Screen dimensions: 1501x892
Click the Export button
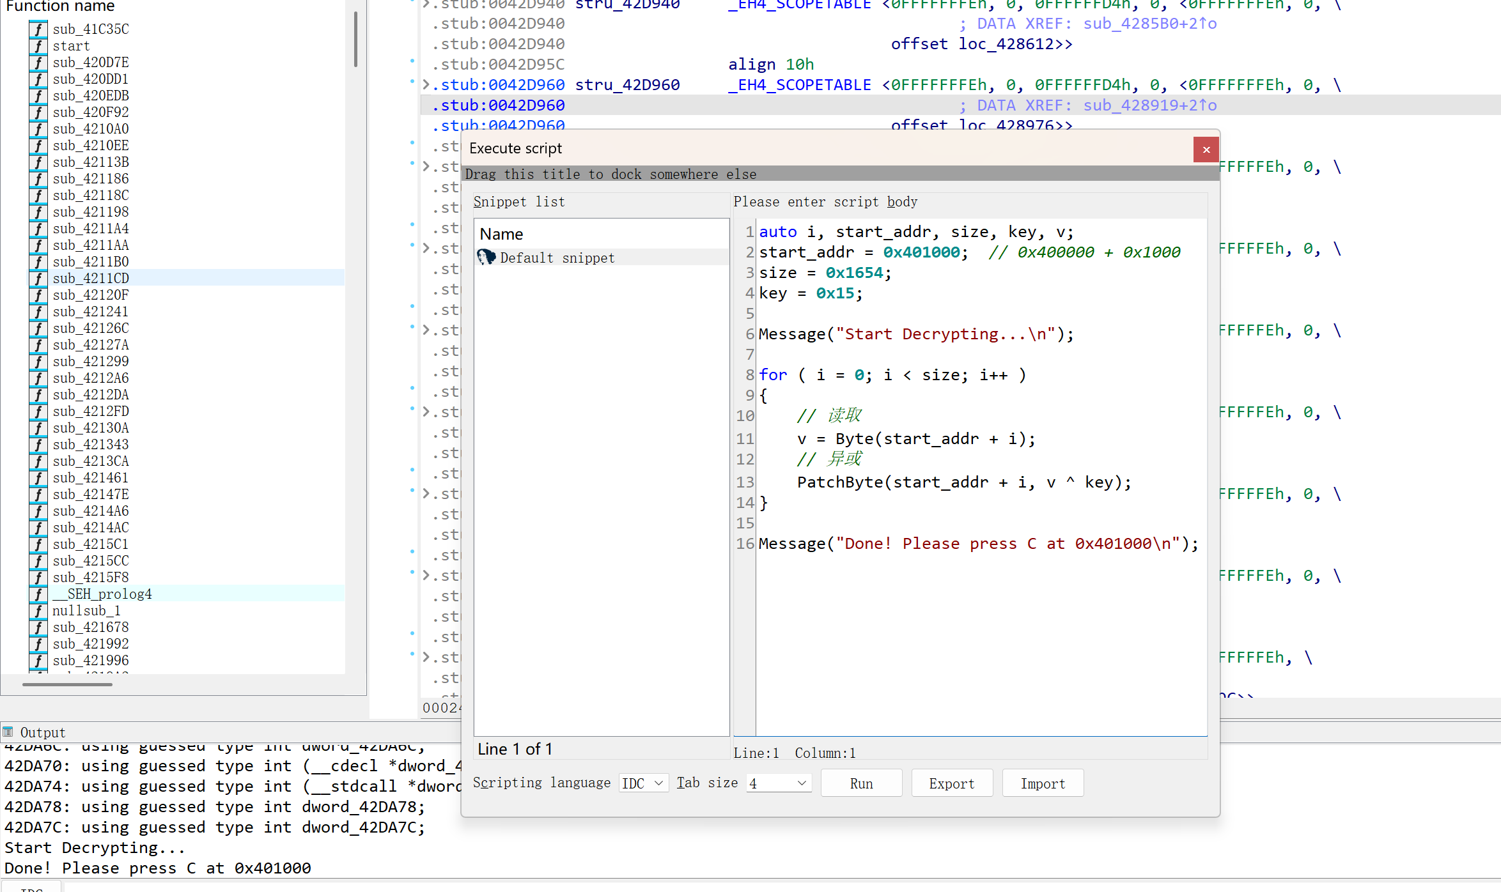coord(951,783)
